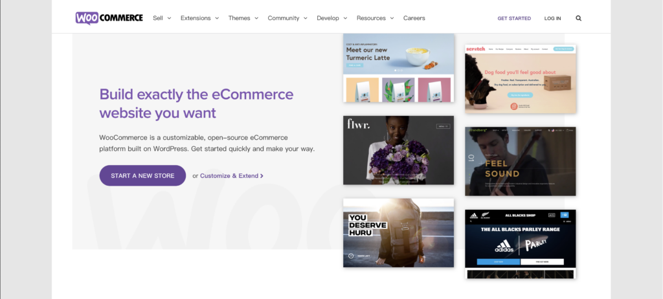Open the flwr. flower shop thumbnail

[398, 150]
